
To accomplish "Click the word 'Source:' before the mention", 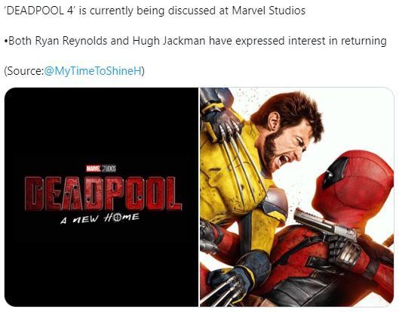I will tap(25, 70).
